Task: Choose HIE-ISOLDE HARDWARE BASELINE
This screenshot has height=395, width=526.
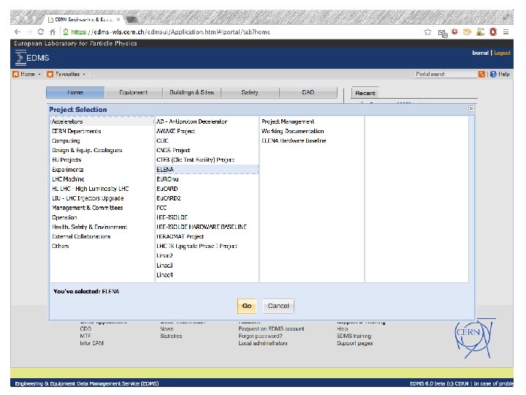Action: (207, 227)
